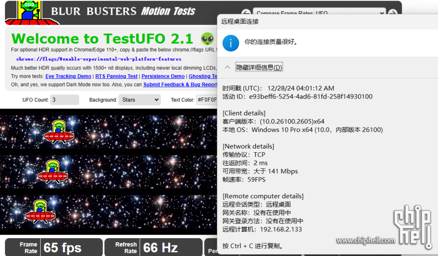
Task: Click the UFO in the middle star lane
Action: pyautogui.click(x=53, y=172)
